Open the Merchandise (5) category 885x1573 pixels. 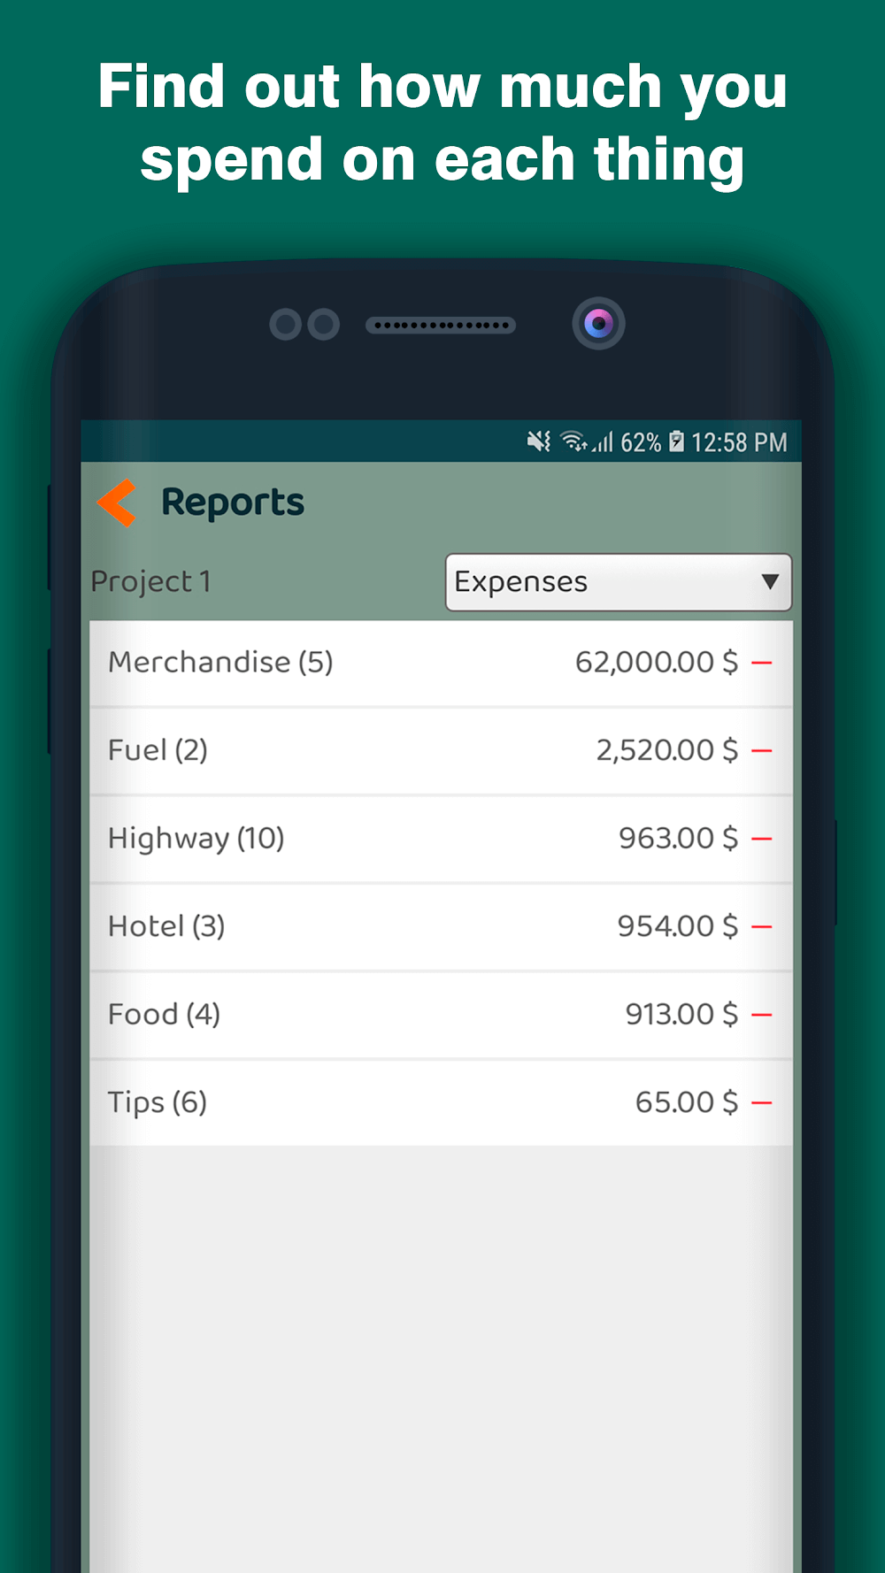[x=220, y=663]
